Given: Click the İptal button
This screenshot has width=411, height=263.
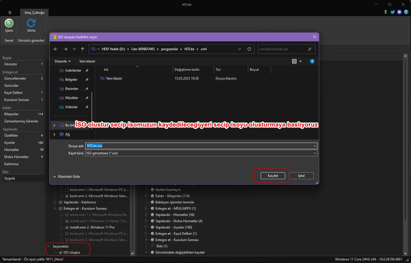Looking at the screenshot, I should click(301, 176).
